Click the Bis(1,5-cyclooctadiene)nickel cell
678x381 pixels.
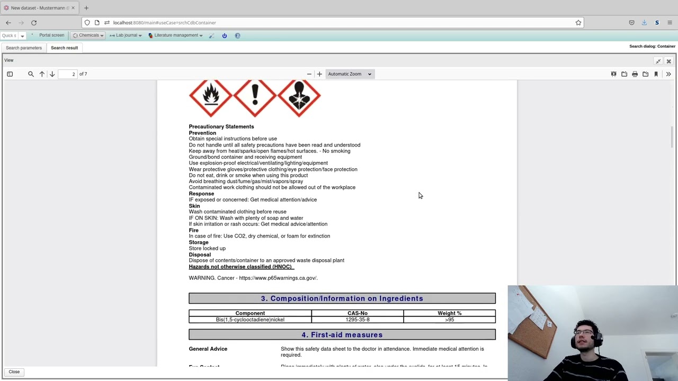(x=250, y=320)
